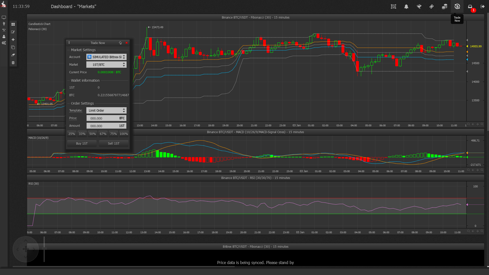This screenshot has height=275, width=489.
Task: Pin the Trade Now panel
Action: click(120, 43)
